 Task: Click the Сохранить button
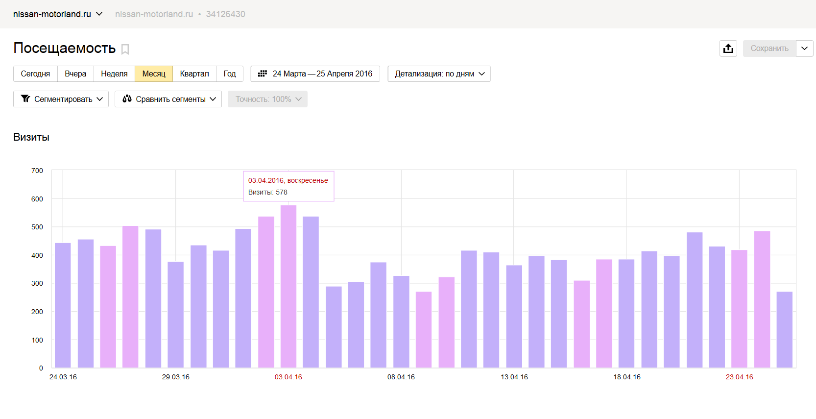[x=769, y=49]
